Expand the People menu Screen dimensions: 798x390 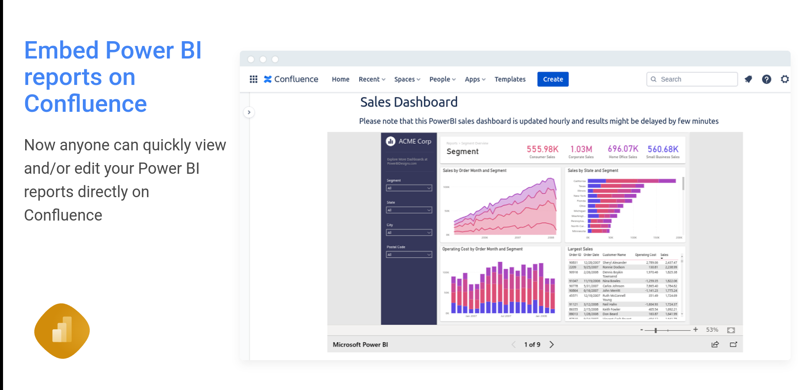(442, 79)
